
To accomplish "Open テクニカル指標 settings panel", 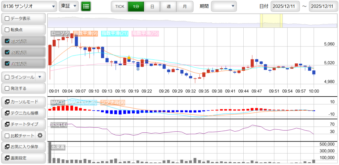I will 23,113.
